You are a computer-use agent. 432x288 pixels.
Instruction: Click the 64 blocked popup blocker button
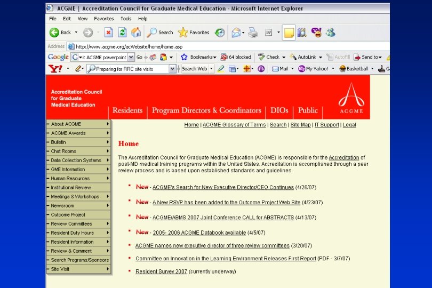tap(236, 57)
